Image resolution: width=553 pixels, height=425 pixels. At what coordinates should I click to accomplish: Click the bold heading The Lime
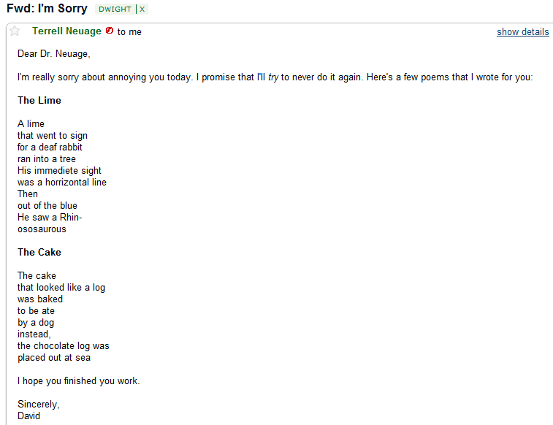39,100
